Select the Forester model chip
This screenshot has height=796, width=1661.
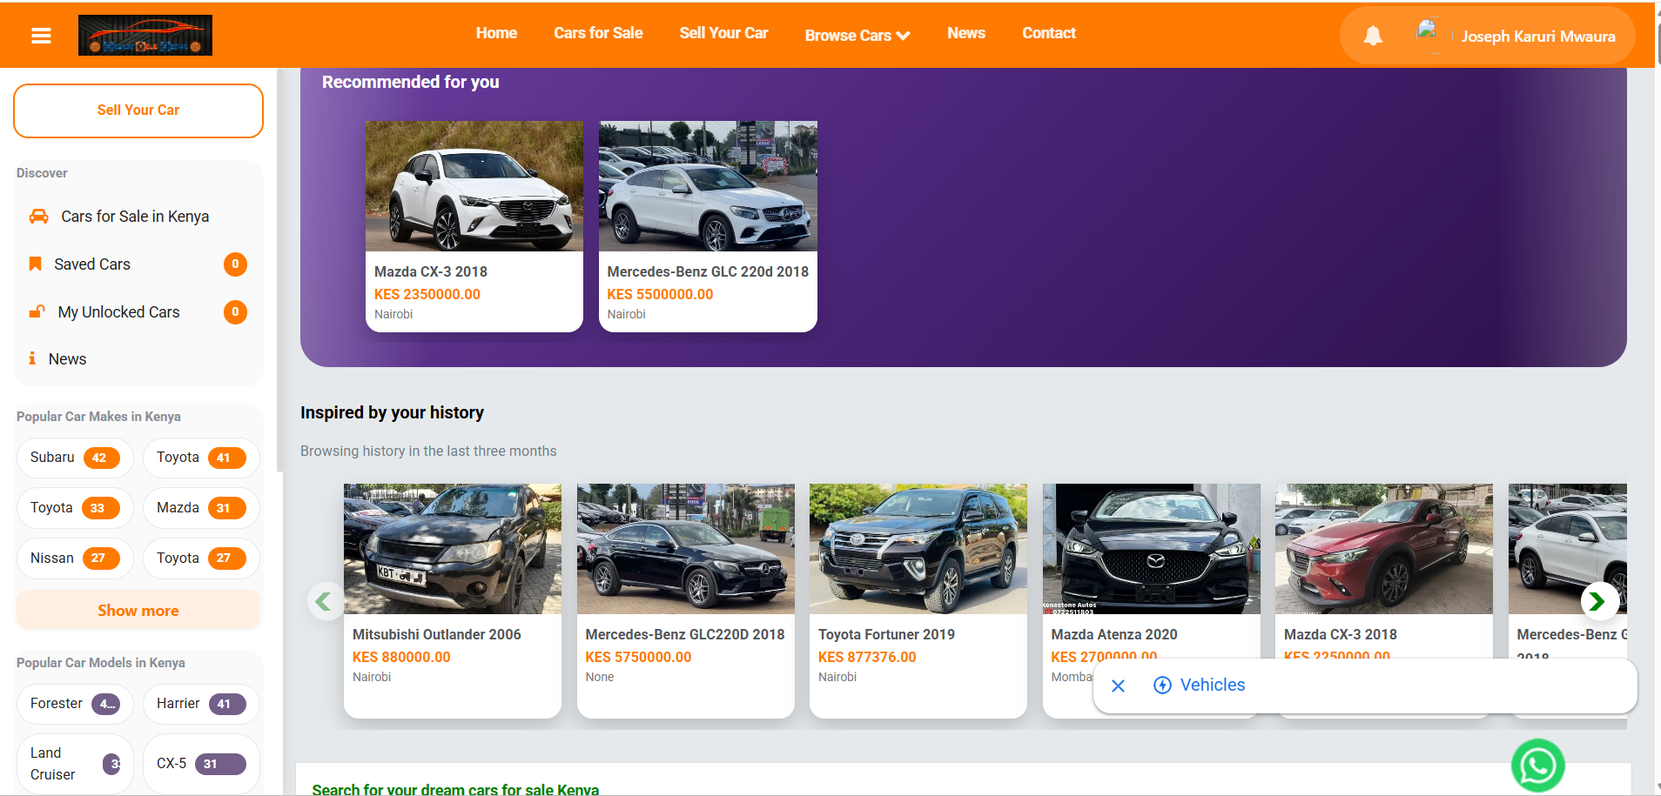[x=75, y=704]
